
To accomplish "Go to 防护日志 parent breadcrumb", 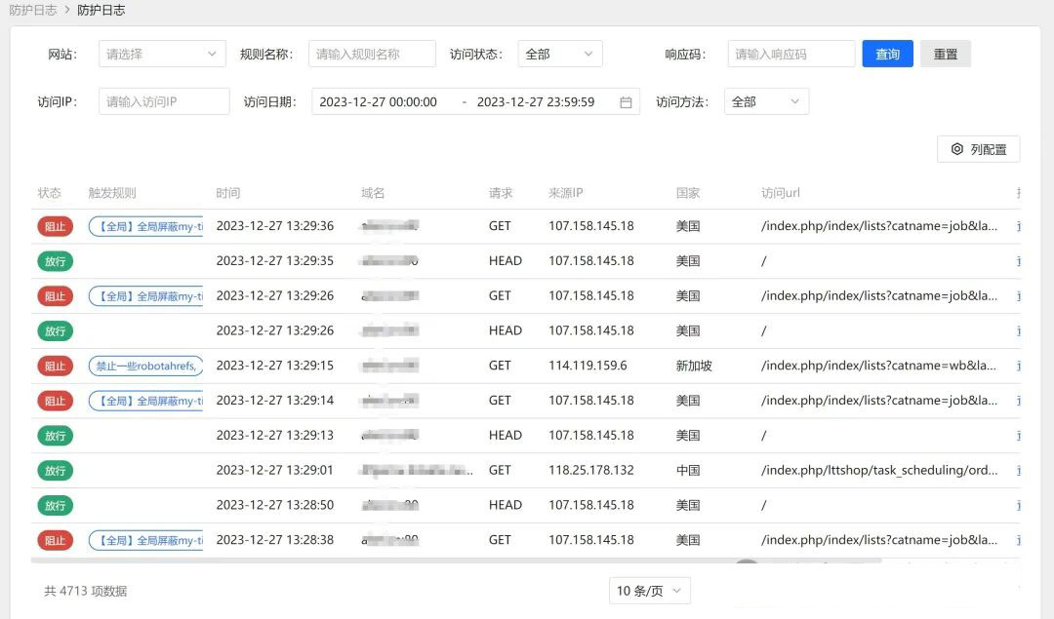I will point(33,10).
